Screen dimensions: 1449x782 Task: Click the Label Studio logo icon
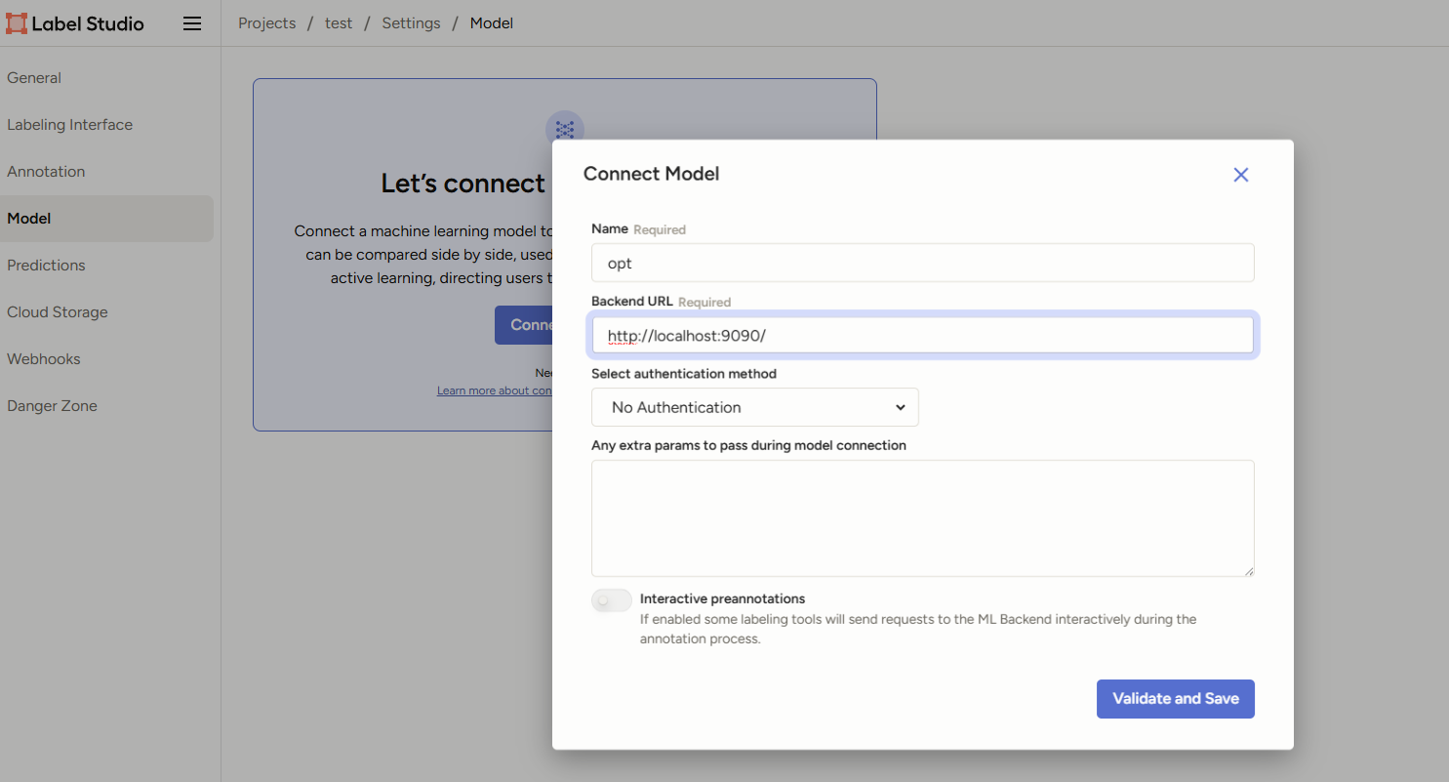pyautogui.click(x=17, y=23)
